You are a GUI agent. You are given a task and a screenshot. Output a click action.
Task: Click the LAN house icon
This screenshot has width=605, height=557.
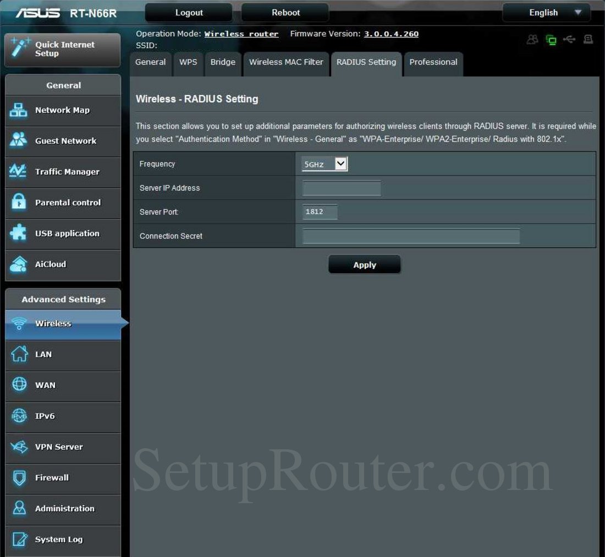pyautogui.click(x=19, y=353)
